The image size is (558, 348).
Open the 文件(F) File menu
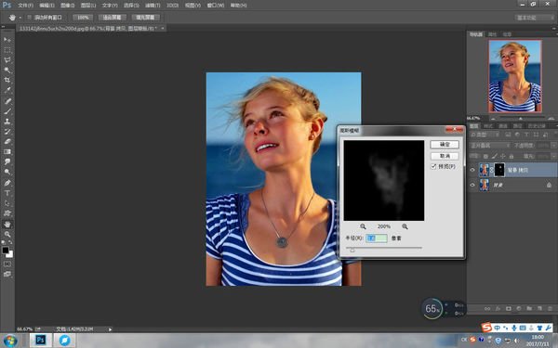click(25, 6)
